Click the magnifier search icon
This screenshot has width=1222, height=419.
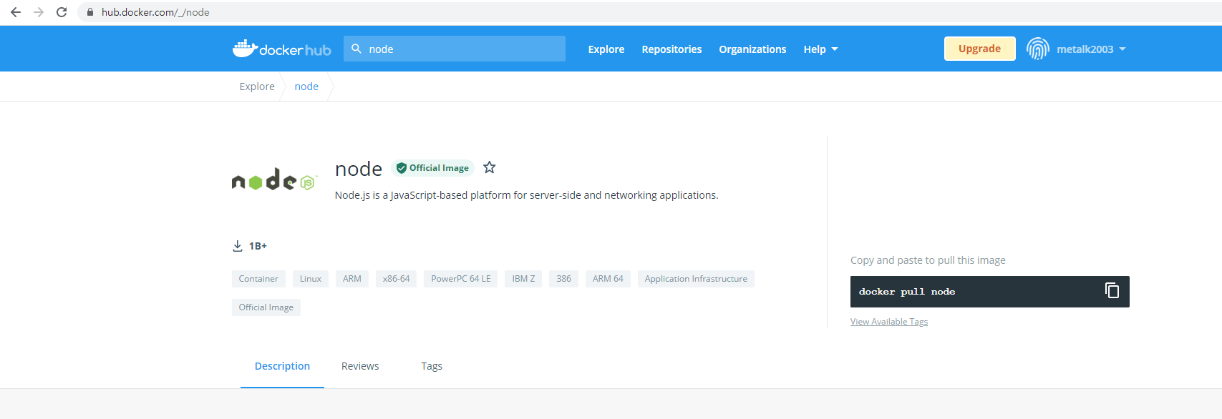click(x=357, y=49)
